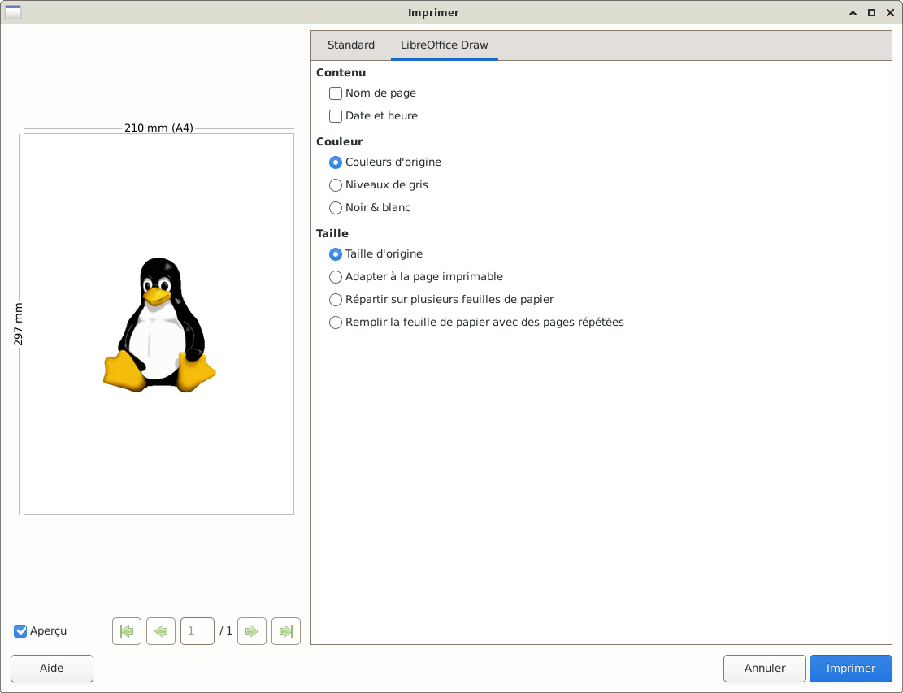Click the Taille section heading
This screenshot has width=903, height=693.
click(x=332, y=233)
